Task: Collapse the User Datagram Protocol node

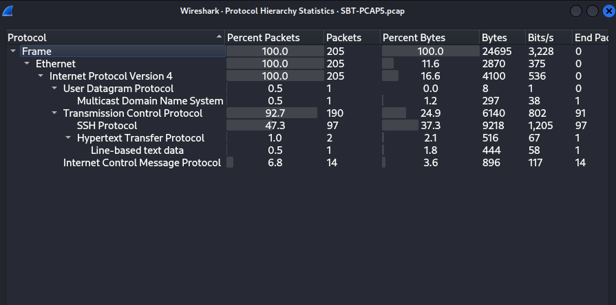Action: point(54,88)
